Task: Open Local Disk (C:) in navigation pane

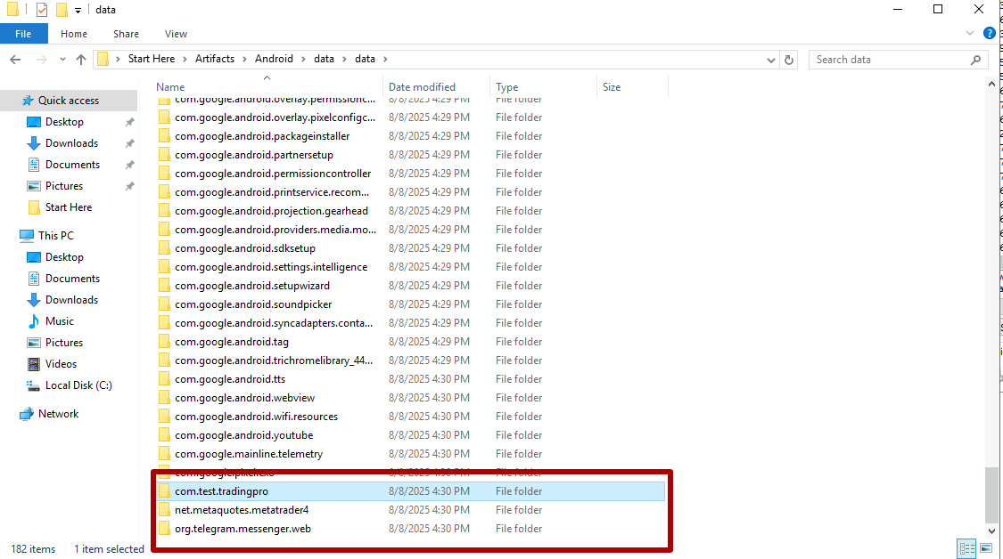Action: [78, 385]
